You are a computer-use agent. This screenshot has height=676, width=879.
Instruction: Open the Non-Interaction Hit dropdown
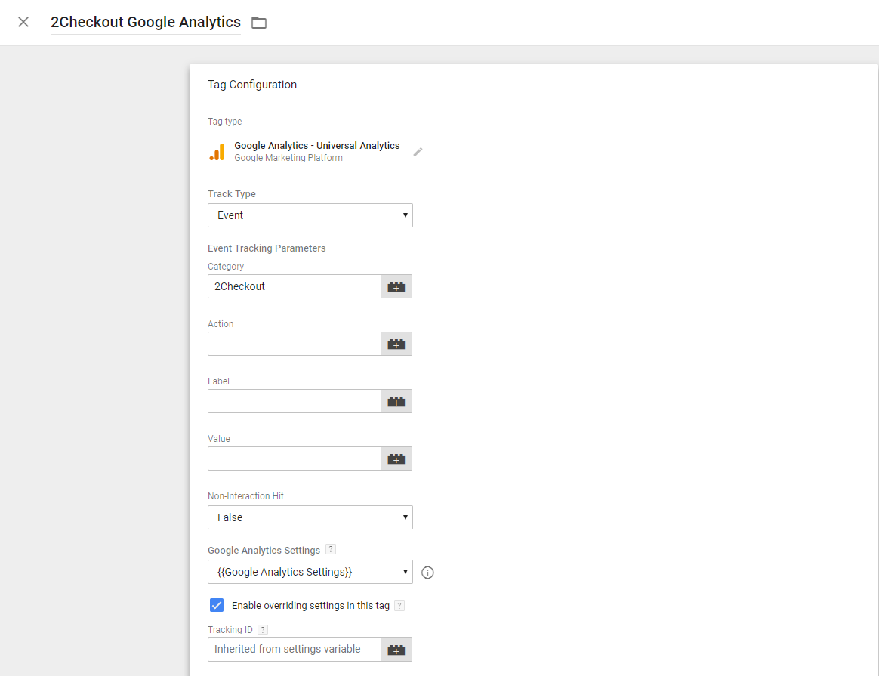[x=310, y=517]
